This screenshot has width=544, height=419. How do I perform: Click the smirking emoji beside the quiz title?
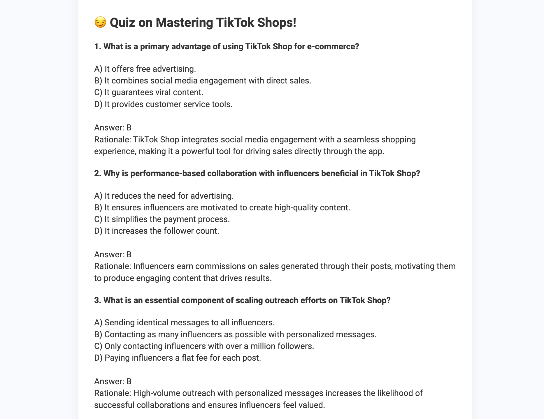click(100, 22)
